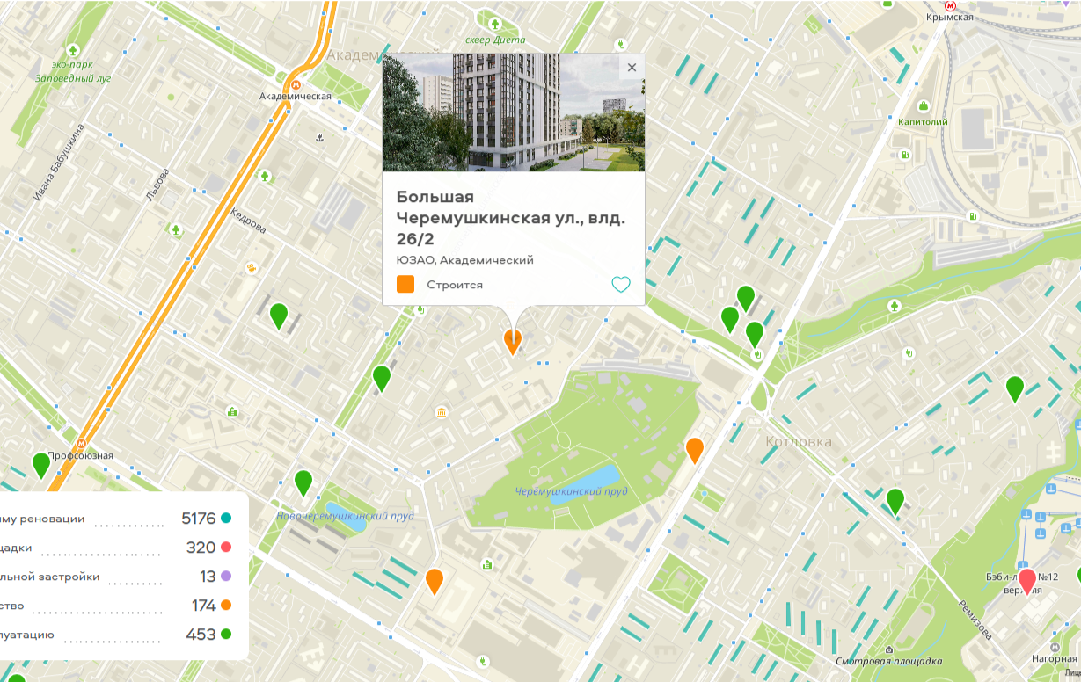1081x682 pixels.
Task: Select green pin northeast of Котловка near right edge
Action: [1015, 388]
